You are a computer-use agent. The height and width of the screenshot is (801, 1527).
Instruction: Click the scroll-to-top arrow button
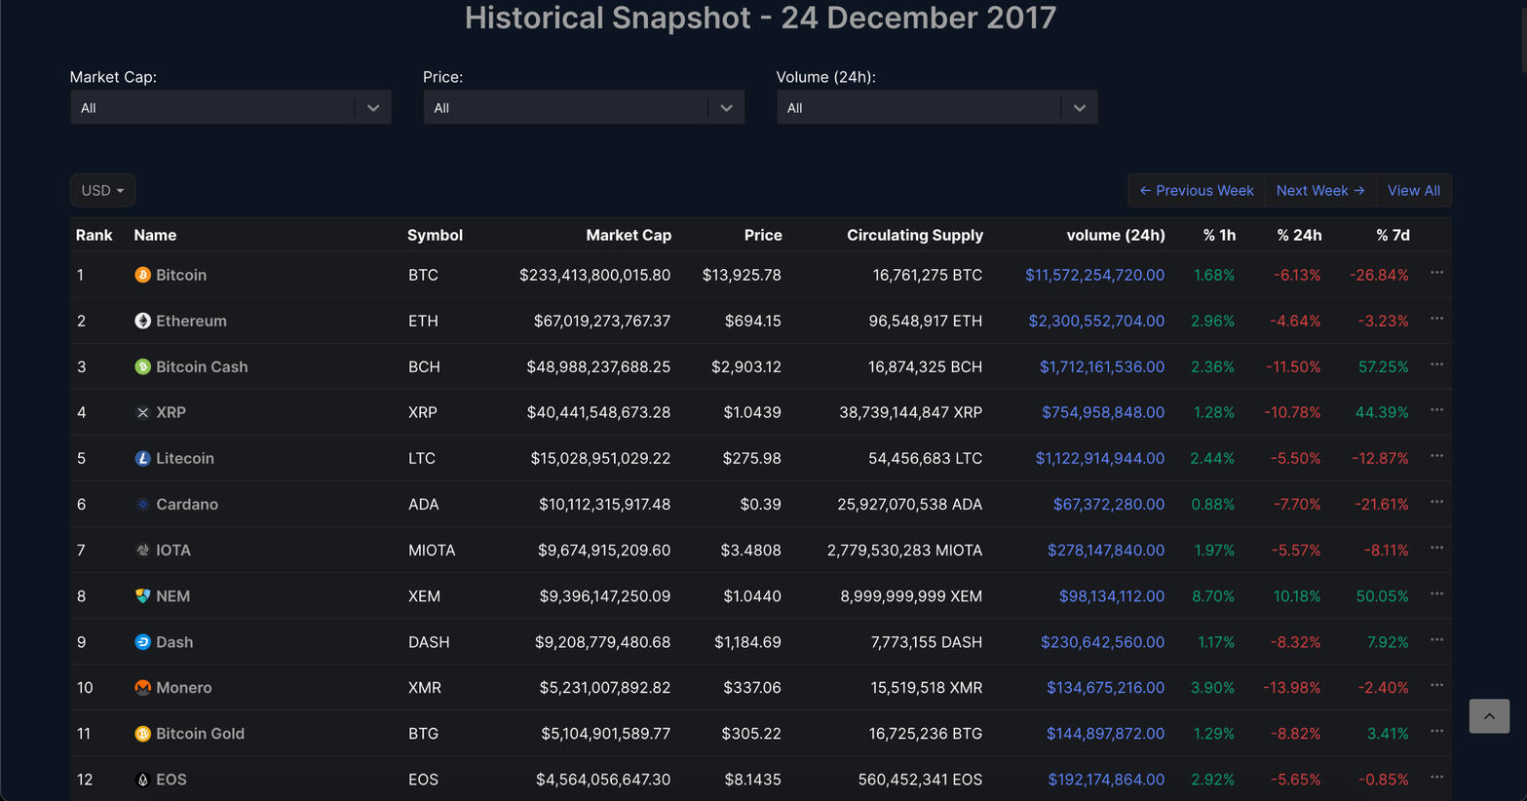[x=1488, y=716]
